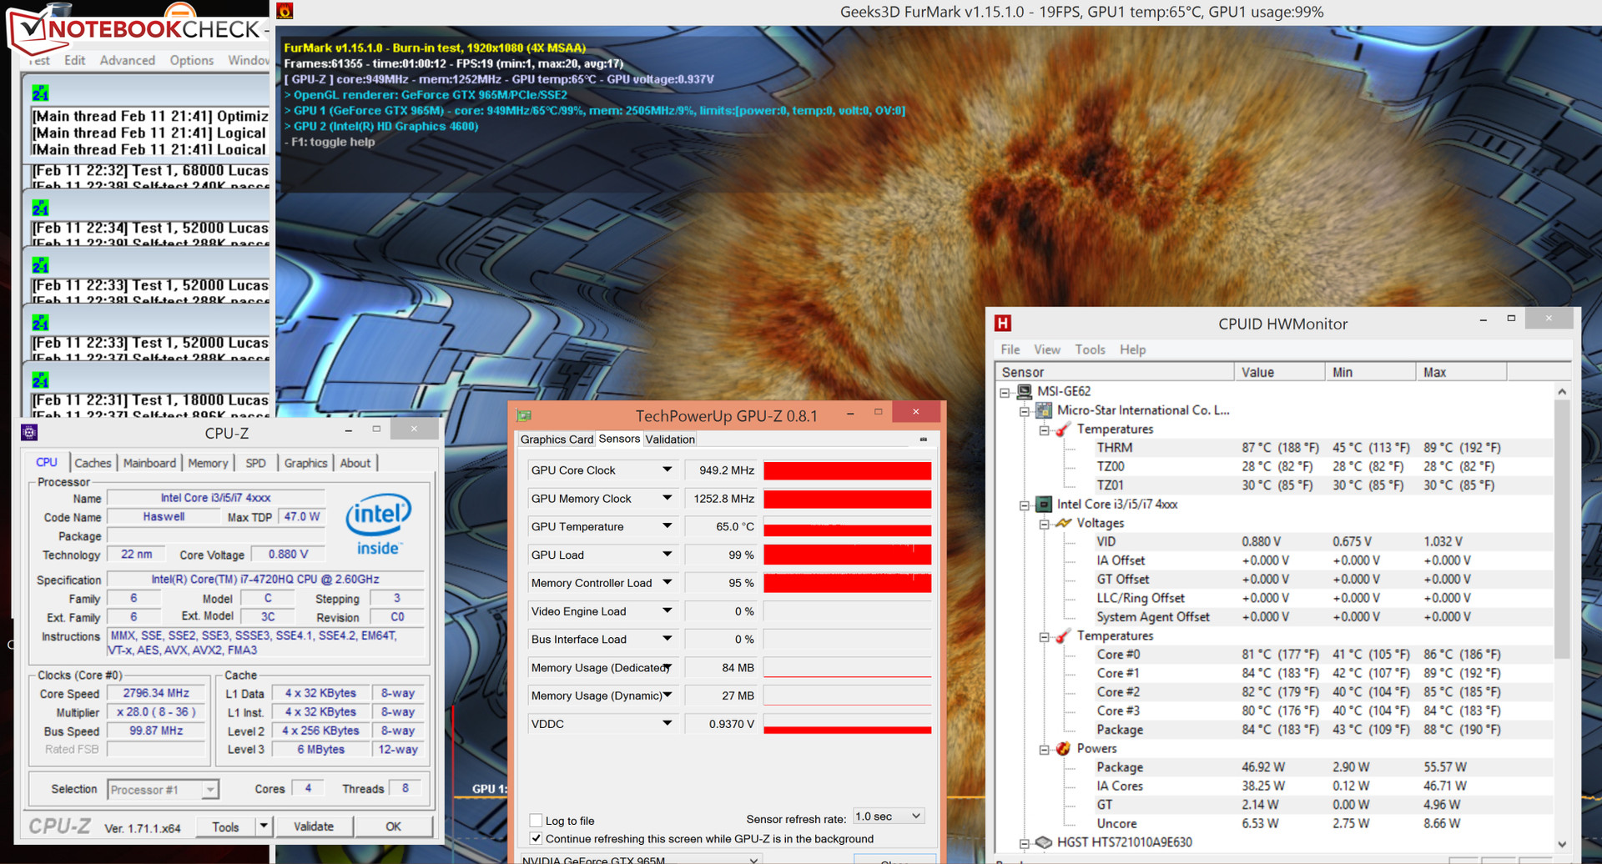Open the Graphics Card tab in GPU-Z

pos(557,440)
